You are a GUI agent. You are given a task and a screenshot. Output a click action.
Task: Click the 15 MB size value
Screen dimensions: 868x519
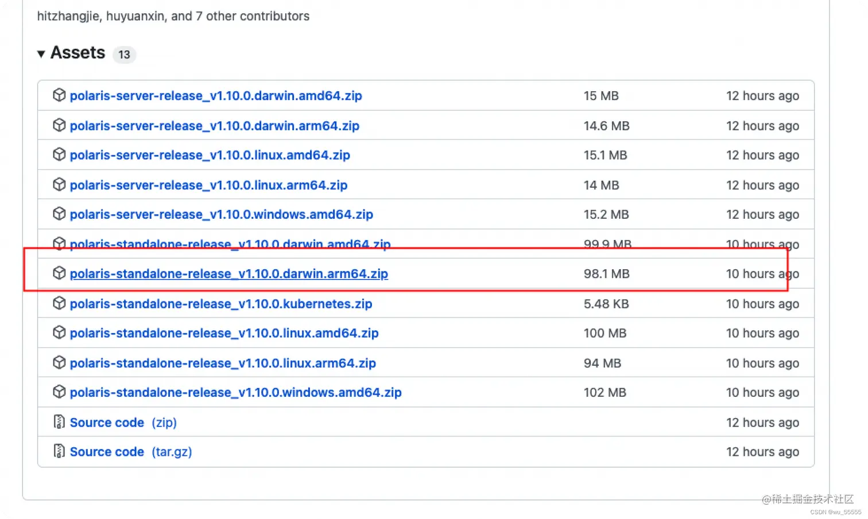[601, 96]
